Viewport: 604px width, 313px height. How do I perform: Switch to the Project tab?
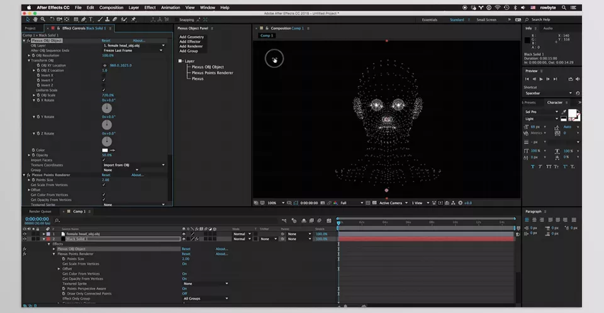pos(30,28)
